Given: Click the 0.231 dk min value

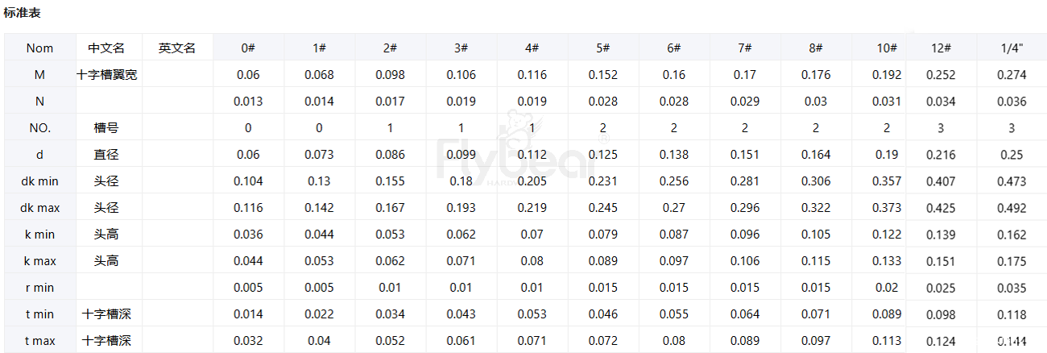Looking at the screenshot, I should coord(602,181).
